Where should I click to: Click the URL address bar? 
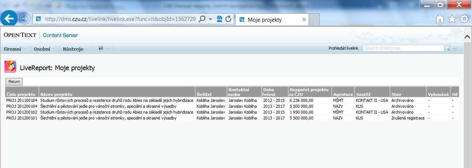click(x=120, y=19)
